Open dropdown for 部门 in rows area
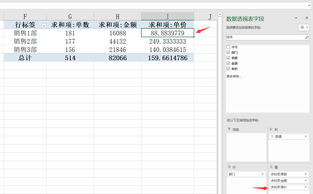Image resolution: width=313 pixels, height=194 pixels. (263, 174)
